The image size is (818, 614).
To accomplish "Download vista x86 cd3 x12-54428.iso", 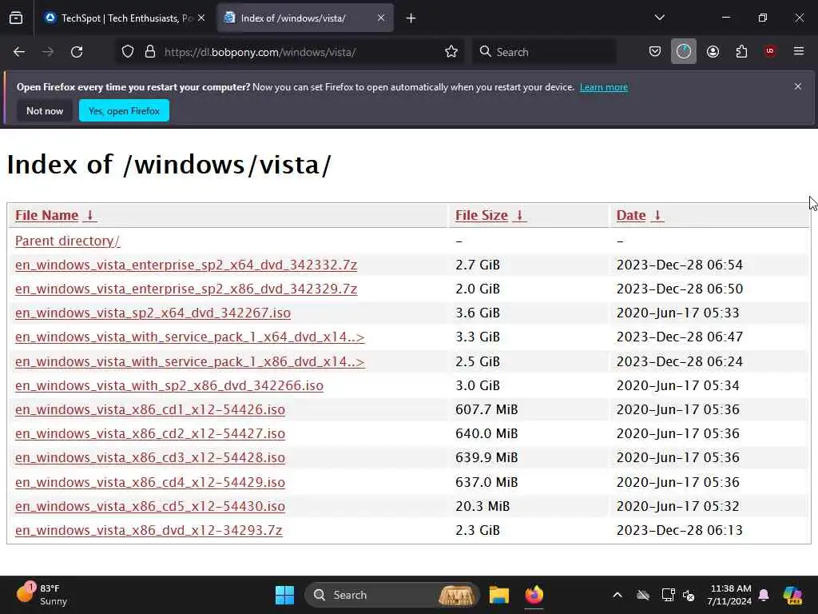I will coord(150,457).
